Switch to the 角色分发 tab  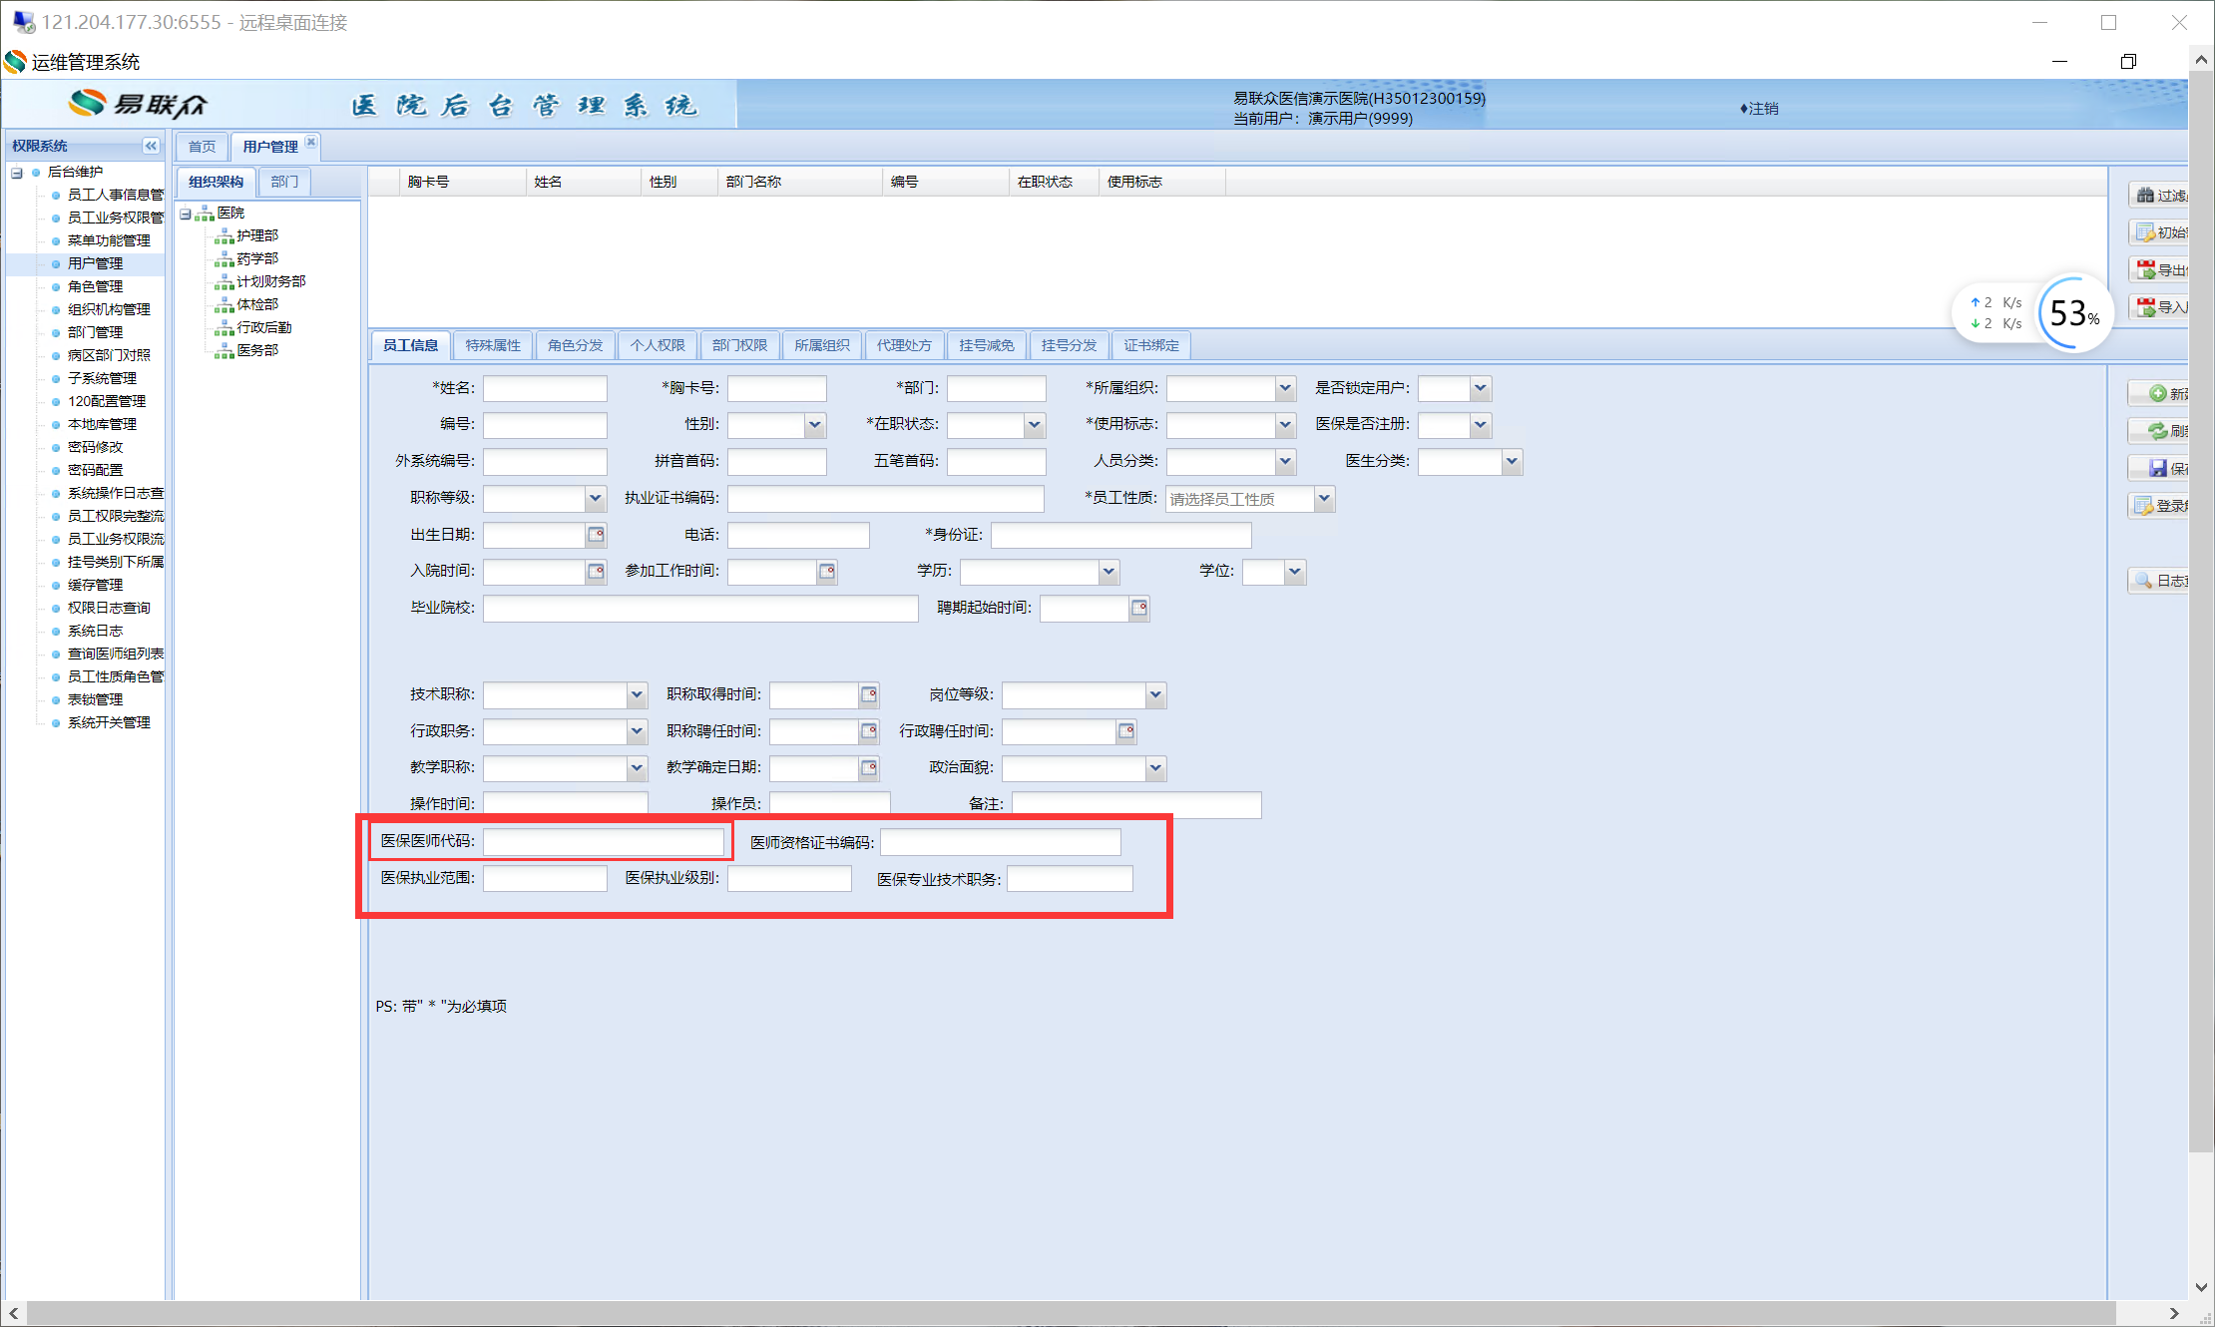pyautogui.click(x=575, y=345)
